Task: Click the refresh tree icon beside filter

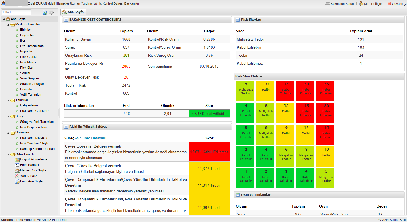Action: coord(45,12)
